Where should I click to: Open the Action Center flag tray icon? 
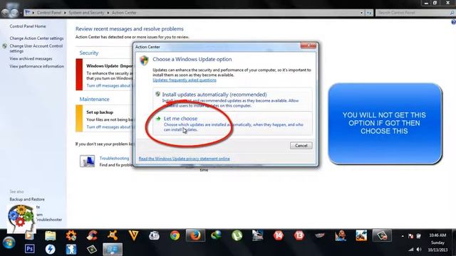coord(410,236)
